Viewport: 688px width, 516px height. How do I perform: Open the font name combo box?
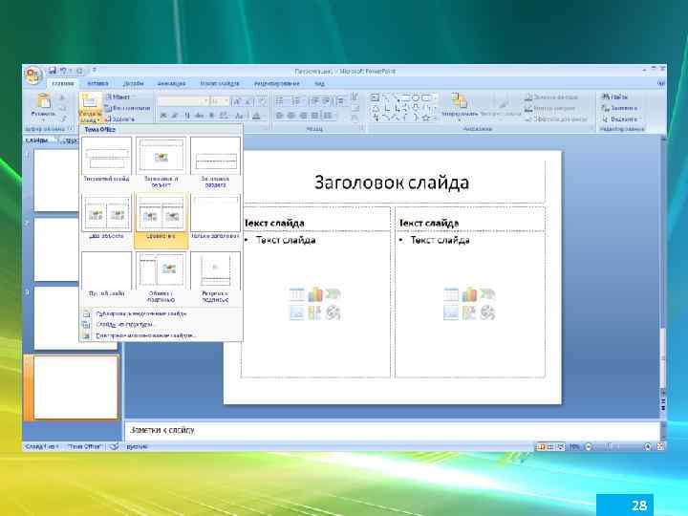[x=183, y=101]
